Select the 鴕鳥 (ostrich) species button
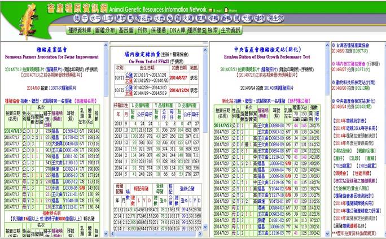 tap(201, 19)
